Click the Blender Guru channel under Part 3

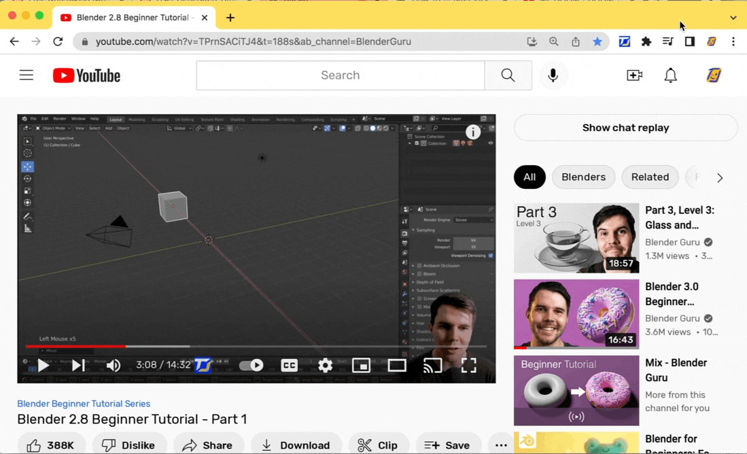[672, 242]
